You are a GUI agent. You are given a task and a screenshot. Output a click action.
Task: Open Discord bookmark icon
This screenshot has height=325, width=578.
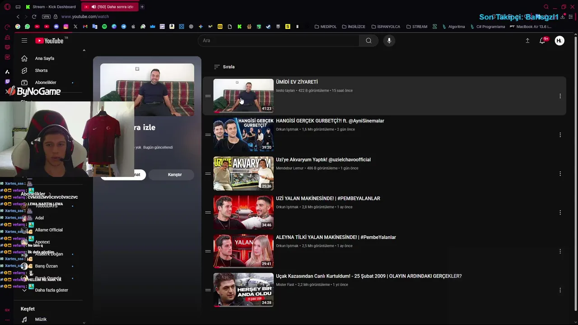coord(56,27)
